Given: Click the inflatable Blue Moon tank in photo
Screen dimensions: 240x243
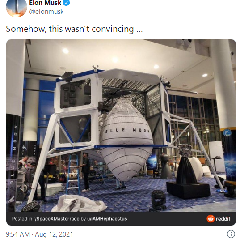Looking at the screenshot, I should (x=126, y=139).
